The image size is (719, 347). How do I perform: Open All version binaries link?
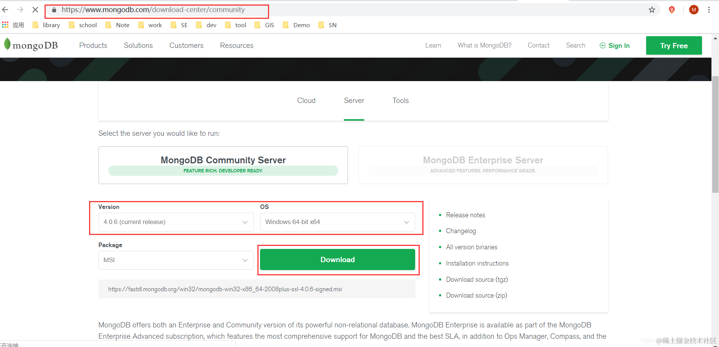pos(471,247)
